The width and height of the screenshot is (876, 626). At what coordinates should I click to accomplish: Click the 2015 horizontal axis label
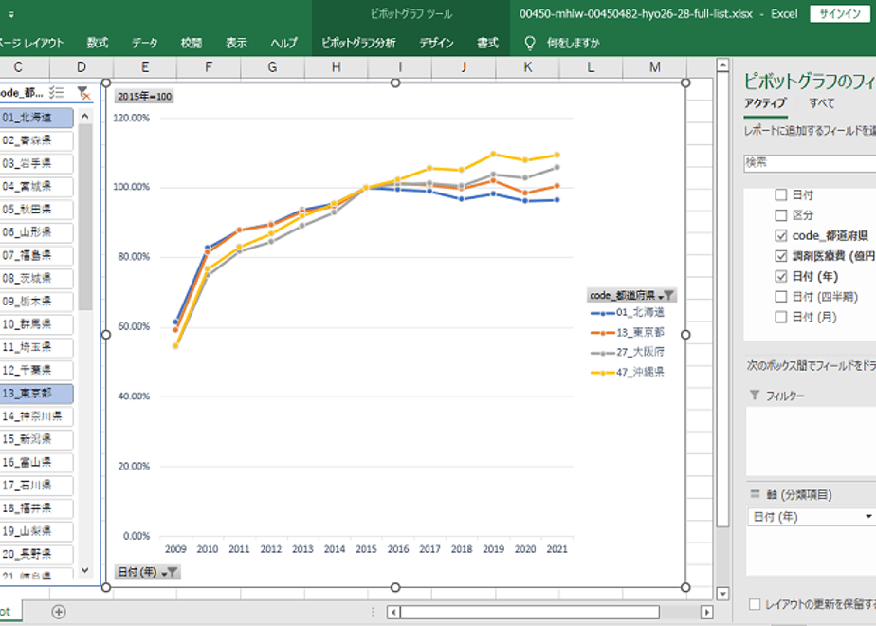click(367, 549)
